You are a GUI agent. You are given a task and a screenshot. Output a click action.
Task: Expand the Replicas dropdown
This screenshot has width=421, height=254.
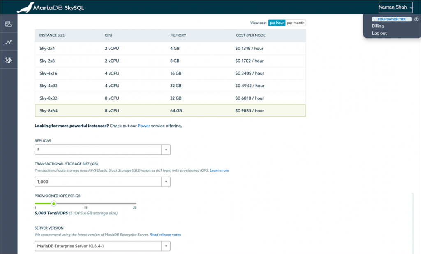[166, 149]
